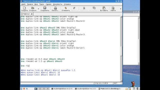
Task: Click '$Rout2 $Rout3 5Mb 50ms DropTail' line
Action: pos(48,28)
